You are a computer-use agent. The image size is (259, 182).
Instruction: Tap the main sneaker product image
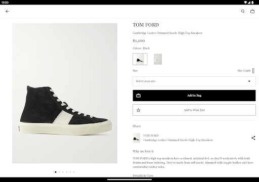(65, 93)
